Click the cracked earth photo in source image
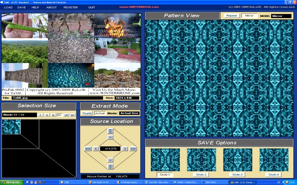Viewport: 297px width, 185px height. pyautogui.click(x=71, y=26)
